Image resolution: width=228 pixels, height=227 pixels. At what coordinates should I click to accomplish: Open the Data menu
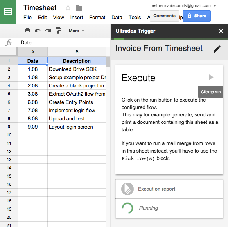click(117, 18)
